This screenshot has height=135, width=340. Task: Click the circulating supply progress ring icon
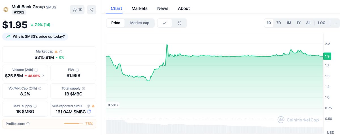click(89, 112)
